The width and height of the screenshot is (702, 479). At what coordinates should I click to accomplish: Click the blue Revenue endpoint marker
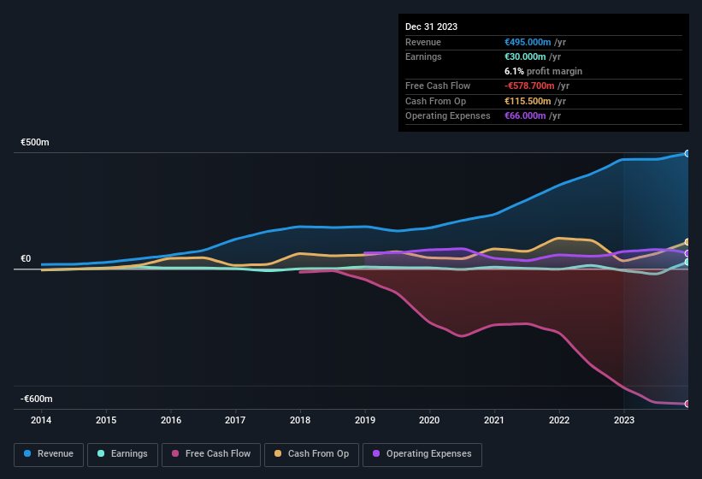[687, 154]
